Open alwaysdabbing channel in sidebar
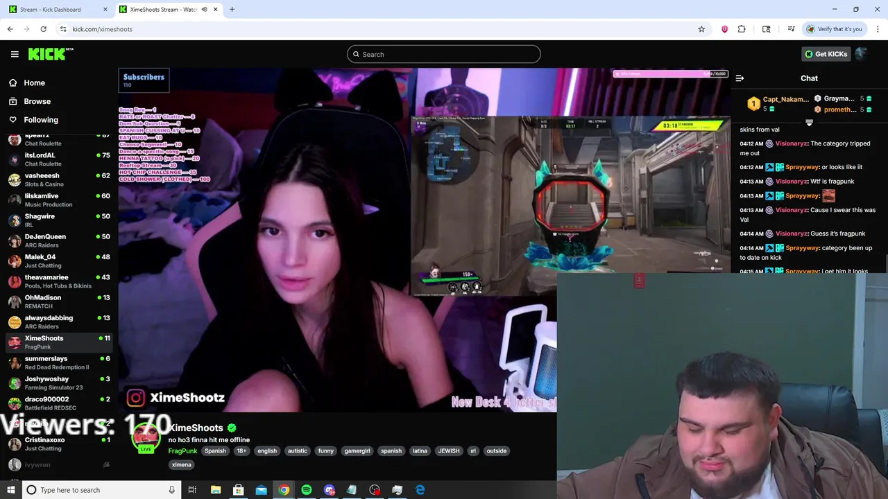The height and width of the screenshot is (499, 888). (59, 322)
